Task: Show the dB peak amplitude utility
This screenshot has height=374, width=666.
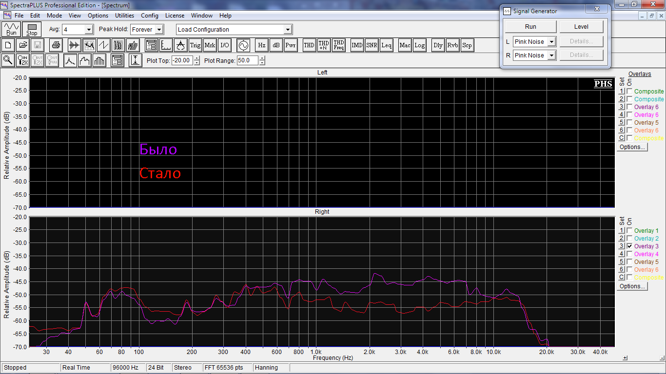Action: [276, 45]
